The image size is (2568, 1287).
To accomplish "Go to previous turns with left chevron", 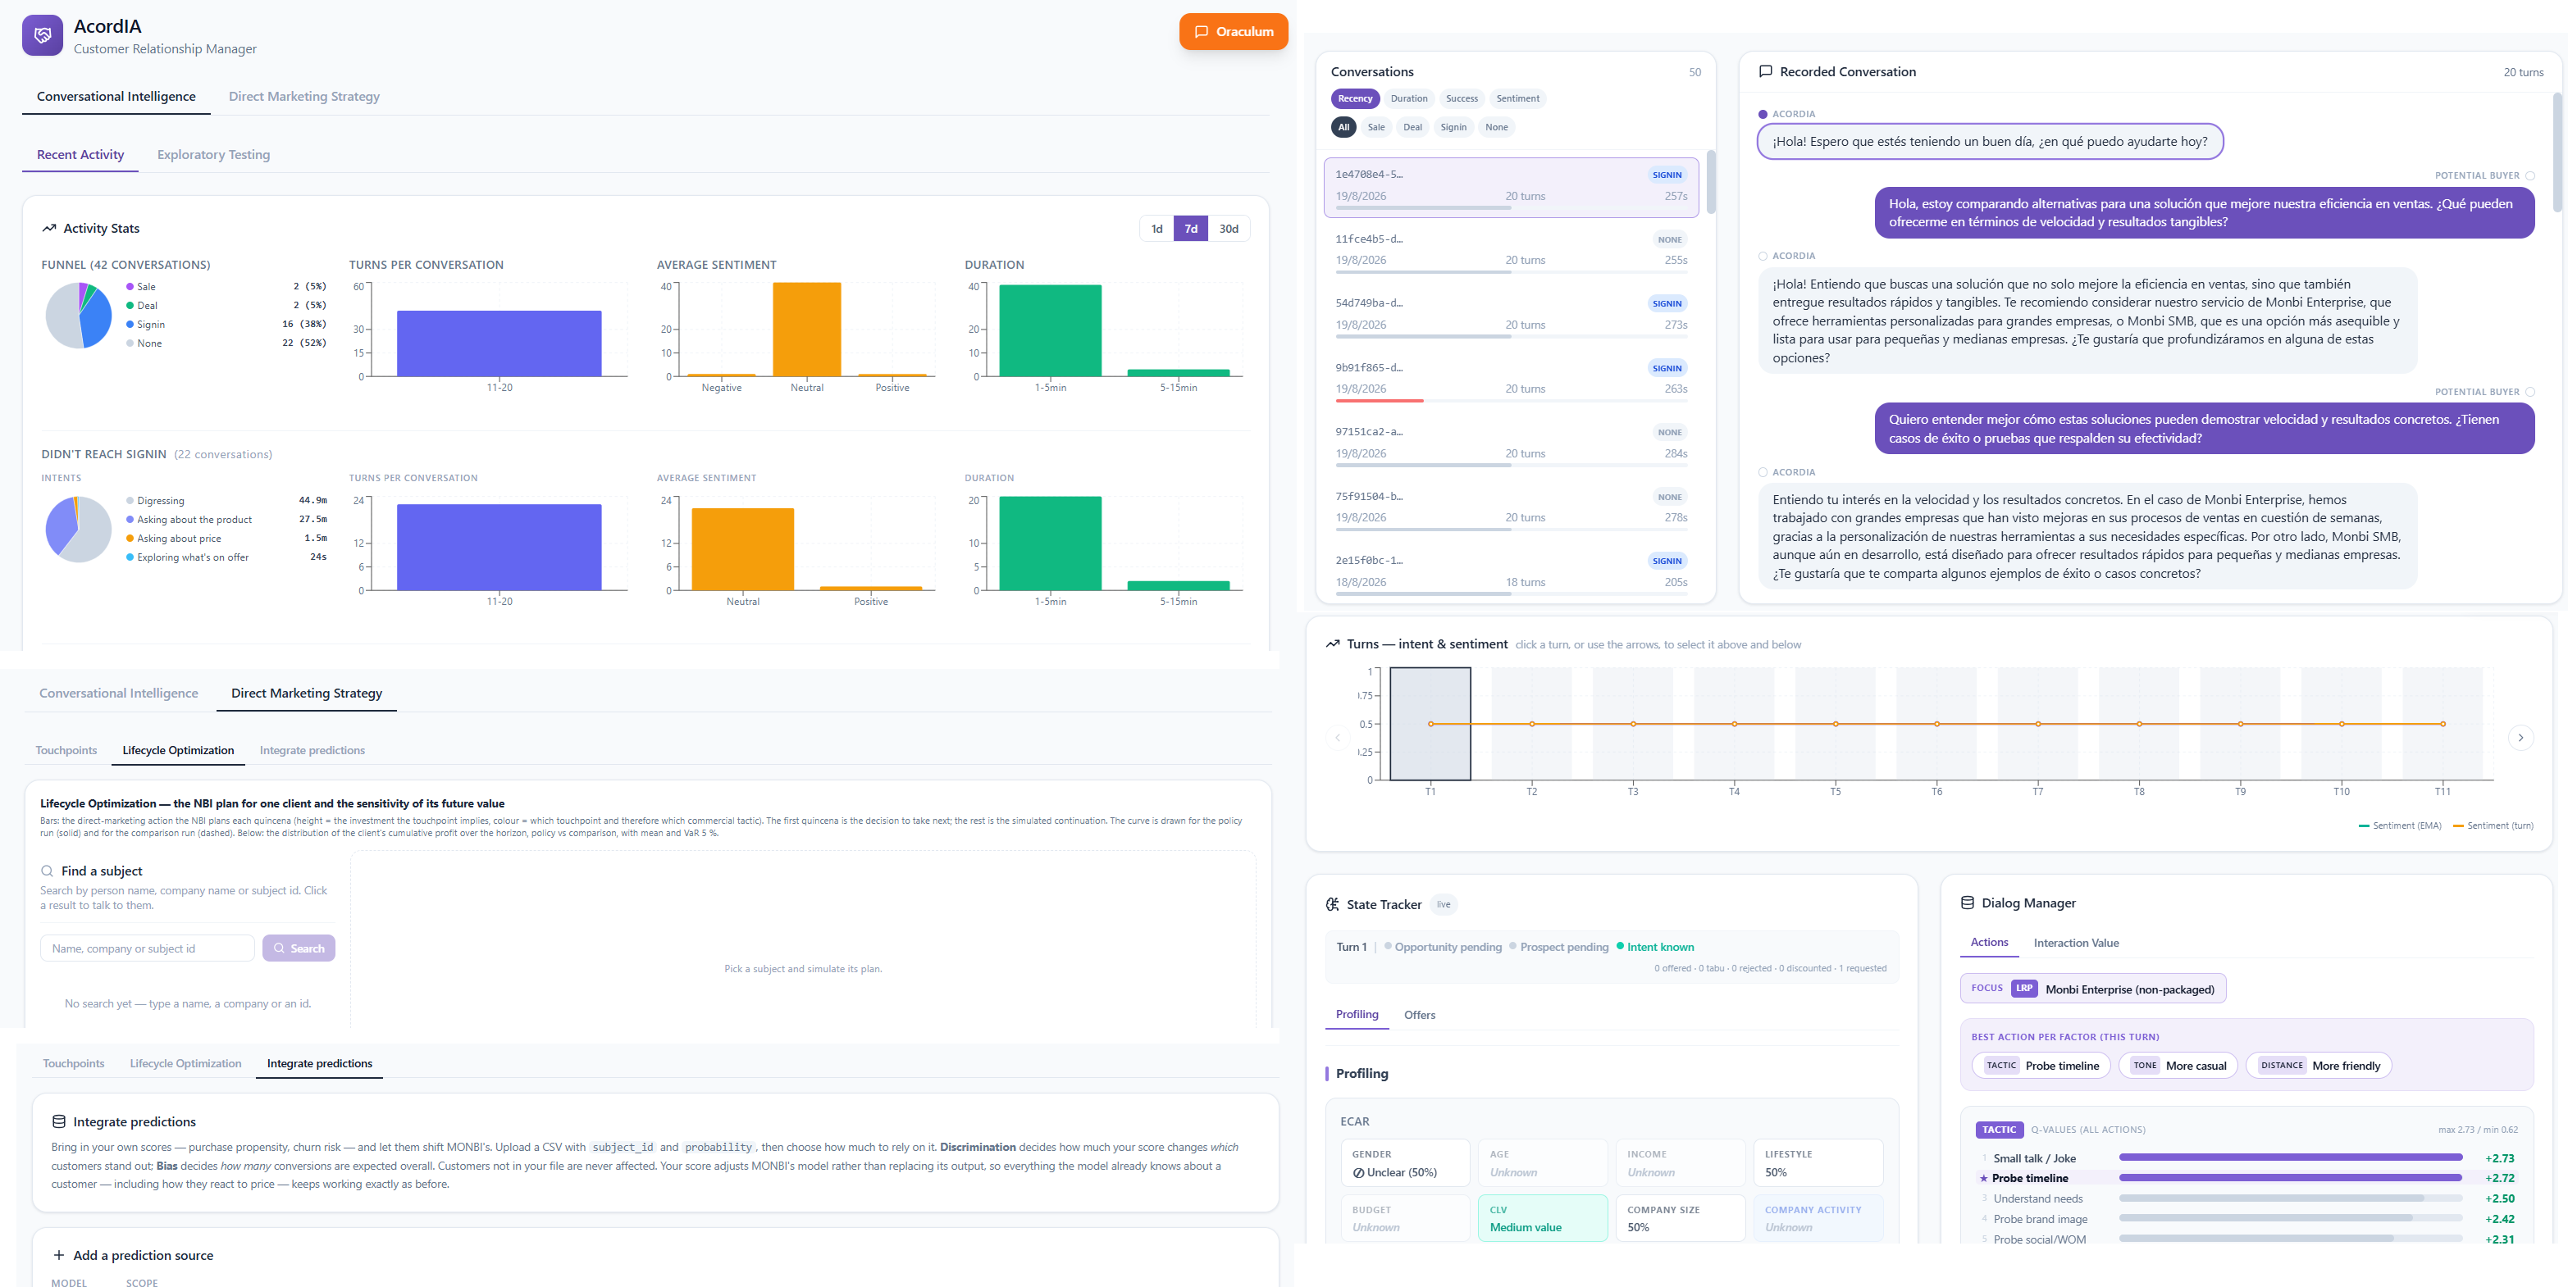I will coord(1338,738).
